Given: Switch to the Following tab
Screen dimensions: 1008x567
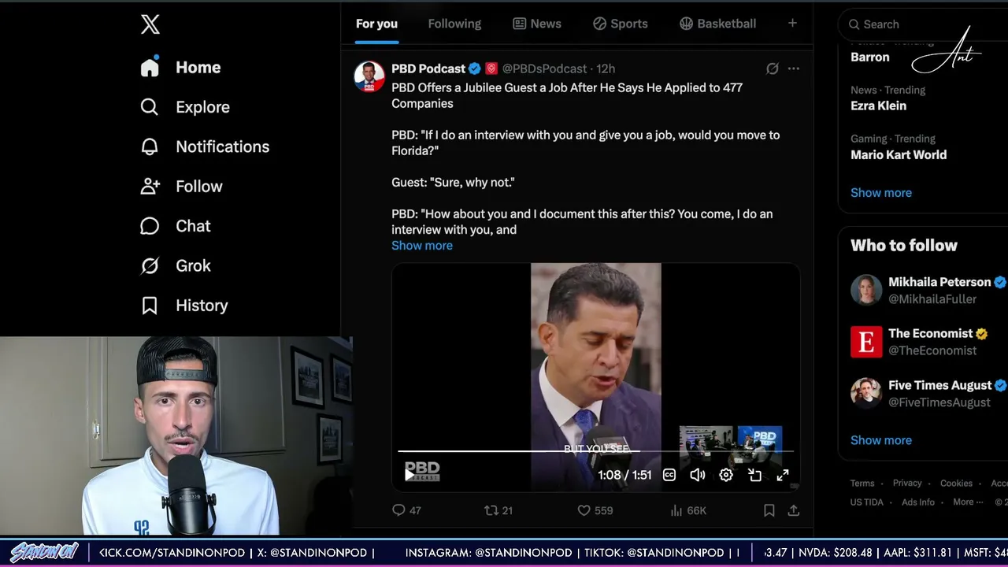Looking at the screenshot, I should coord(454,24).
